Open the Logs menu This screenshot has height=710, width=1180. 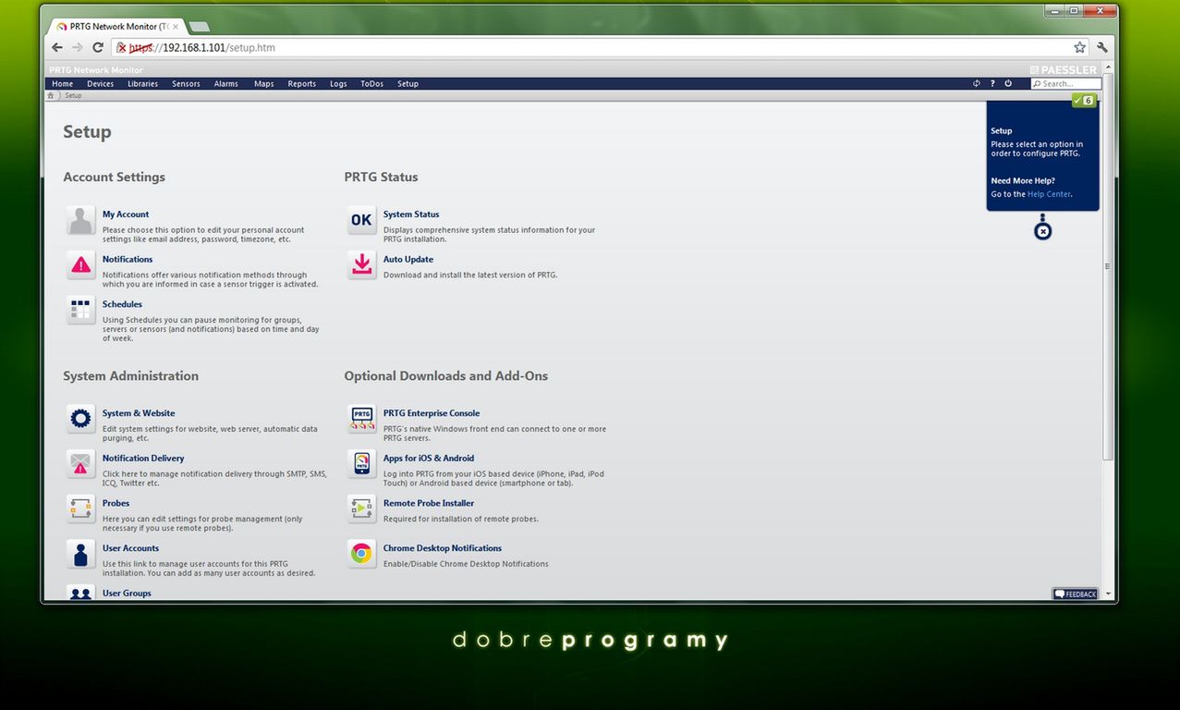point(338,83)
